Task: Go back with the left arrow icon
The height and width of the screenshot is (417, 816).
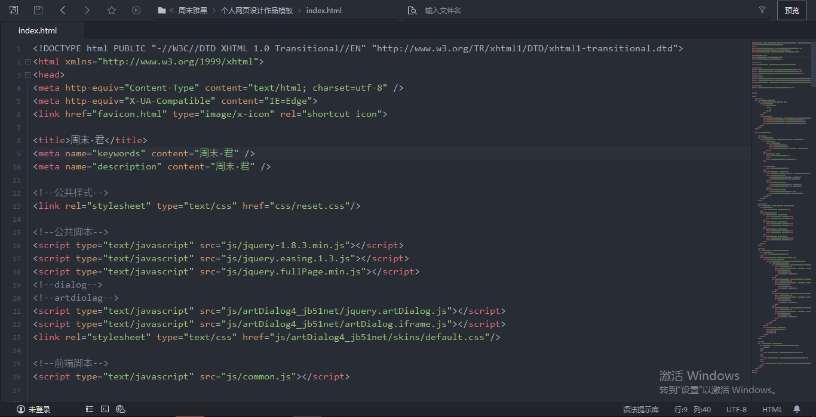Action: pos(63,10)
